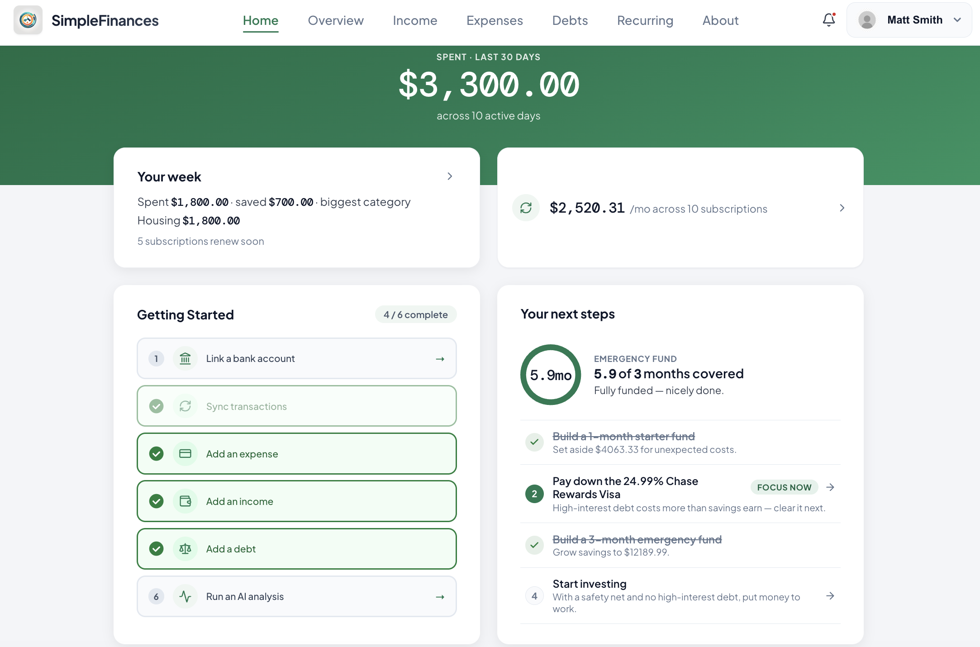Toggle check on 1-month starter fund

point(534,442)
